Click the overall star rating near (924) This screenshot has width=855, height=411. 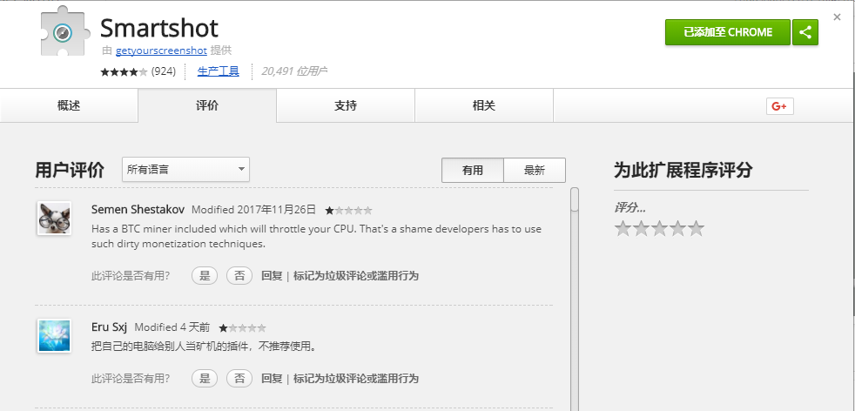124,71
